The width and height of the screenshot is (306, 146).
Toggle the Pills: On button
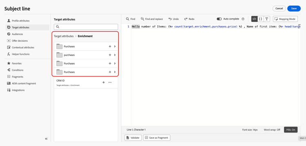291,130
